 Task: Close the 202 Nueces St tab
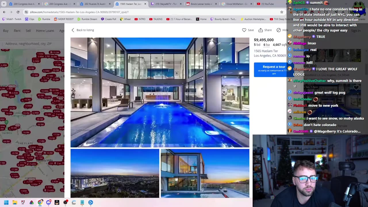110,4
